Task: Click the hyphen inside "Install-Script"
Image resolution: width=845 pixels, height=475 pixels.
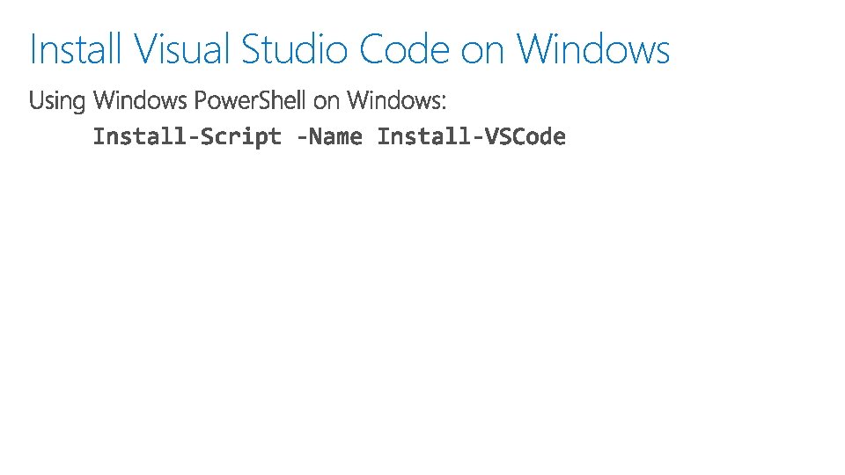Action: coord(194,138)
